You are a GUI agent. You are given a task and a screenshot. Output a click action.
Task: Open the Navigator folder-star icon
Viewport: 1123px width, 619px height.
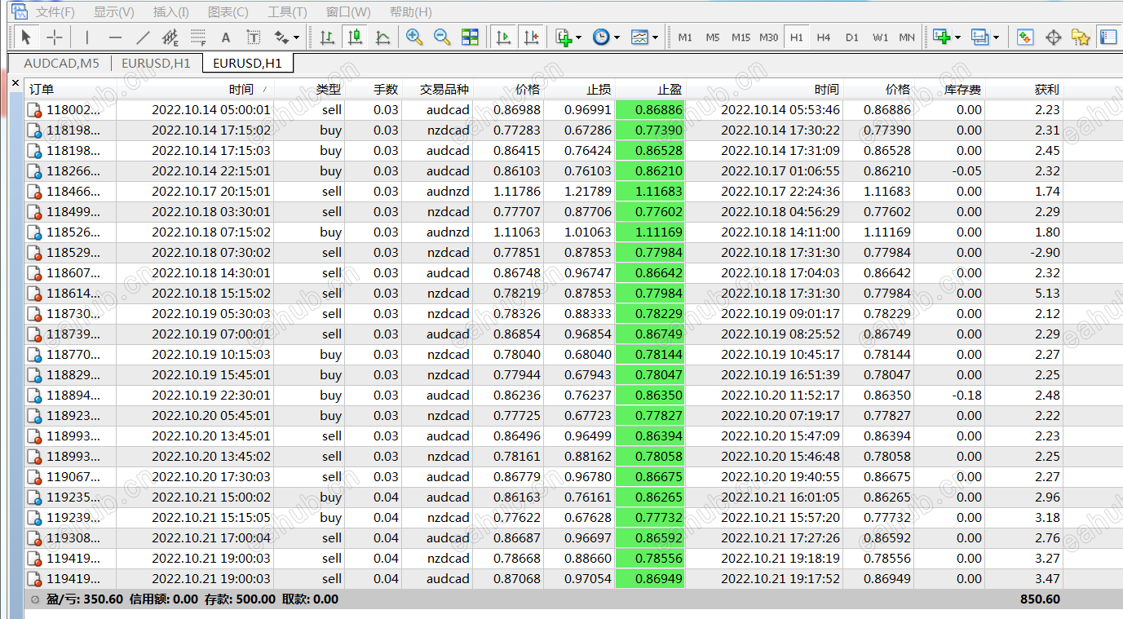(1081, 38)
